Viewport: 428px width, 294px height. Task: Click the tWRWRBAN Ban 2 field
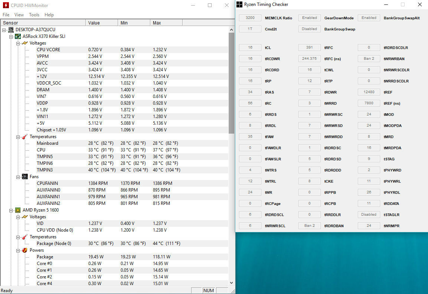tap(369, 59)
